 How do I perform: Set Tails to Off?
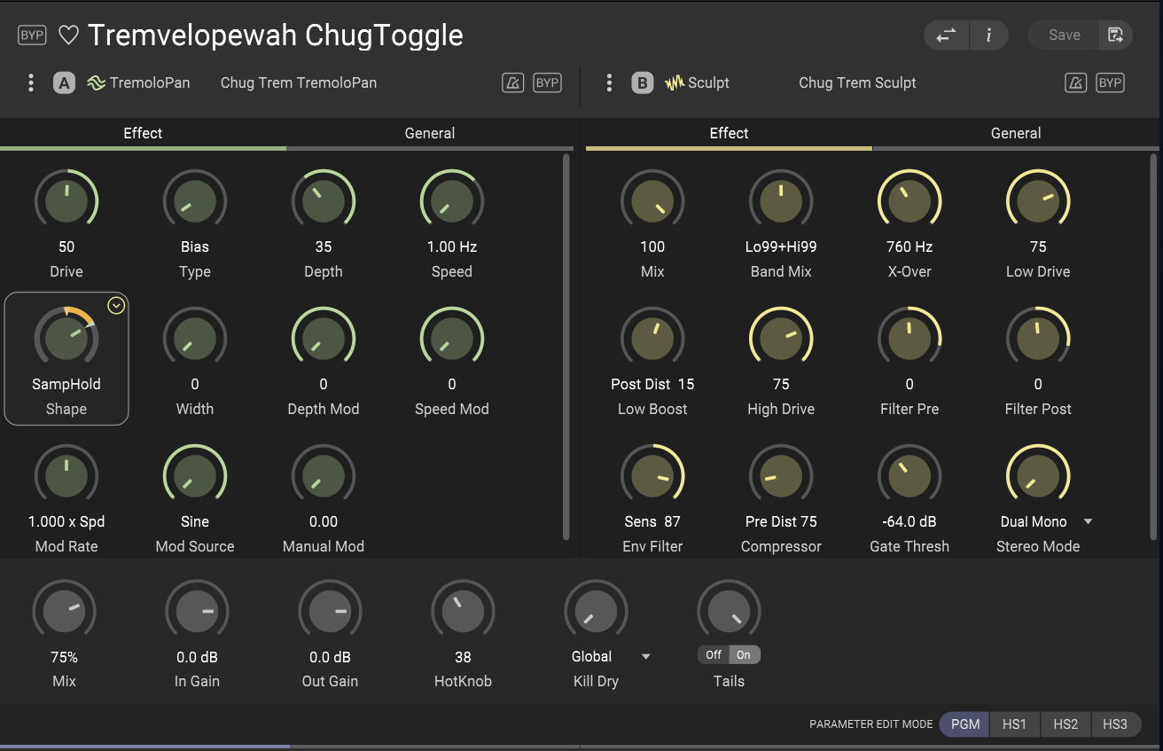[714, 655]
